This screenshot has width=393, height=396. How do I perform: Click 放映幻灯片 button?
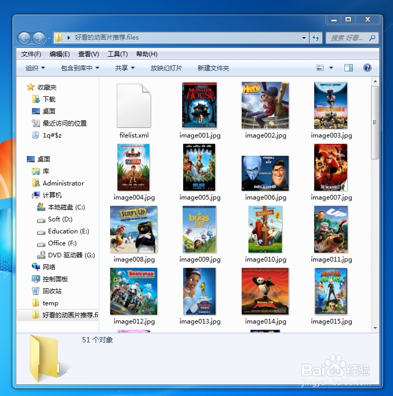(166, 68)
